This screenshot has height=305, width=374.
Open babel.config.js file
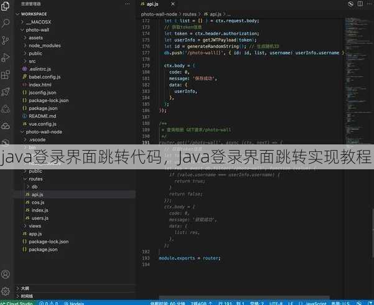click(45, 77)
